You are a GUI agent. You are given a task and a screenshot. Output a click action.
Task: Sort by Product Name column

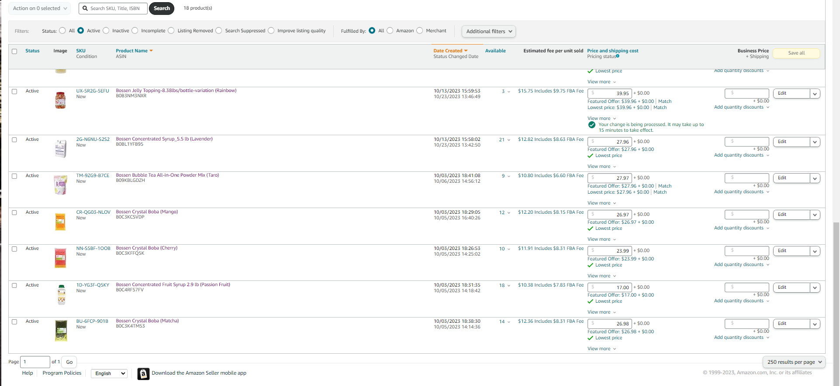pyautogui.click(x=134, y=51)
